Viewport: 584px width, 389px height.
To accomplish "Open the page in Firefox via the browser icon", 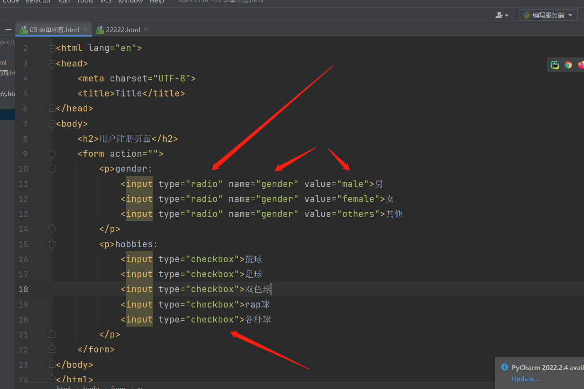I will coord(581,64).
